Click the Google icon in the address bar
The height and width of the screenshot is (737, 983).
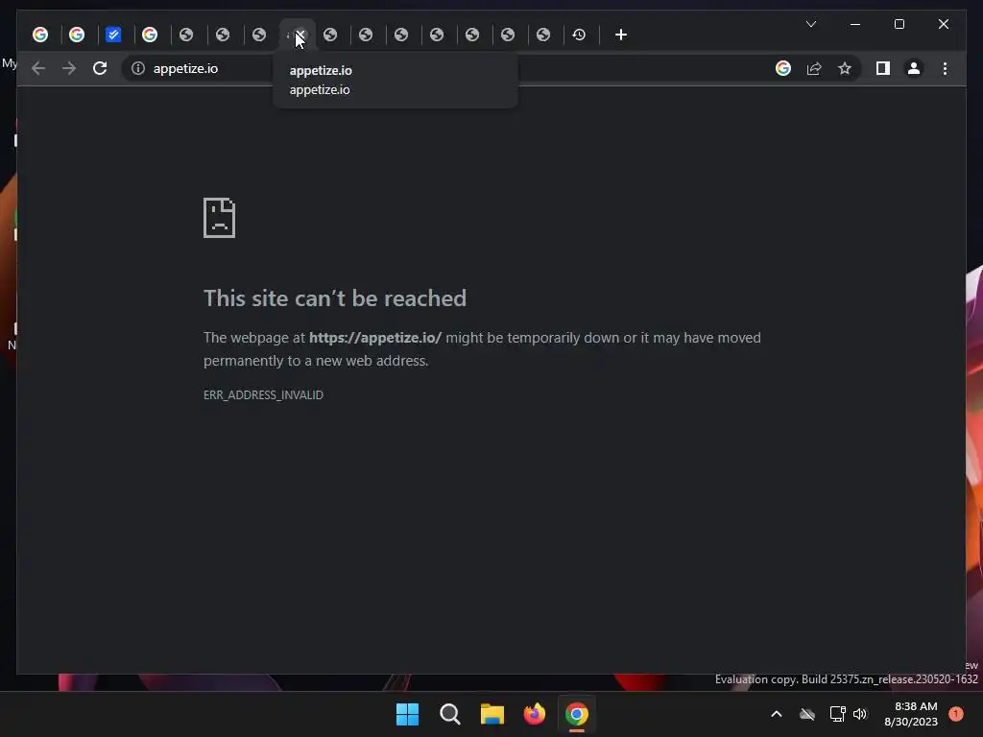[783, 68]
